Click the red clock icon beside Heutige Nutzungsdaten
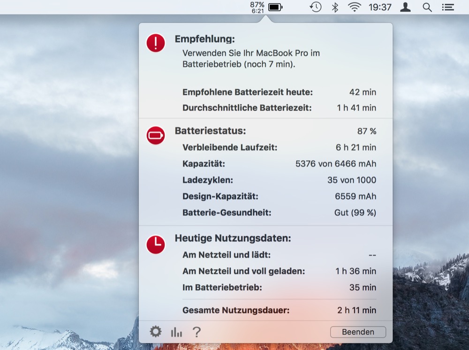 coord(156,244)
